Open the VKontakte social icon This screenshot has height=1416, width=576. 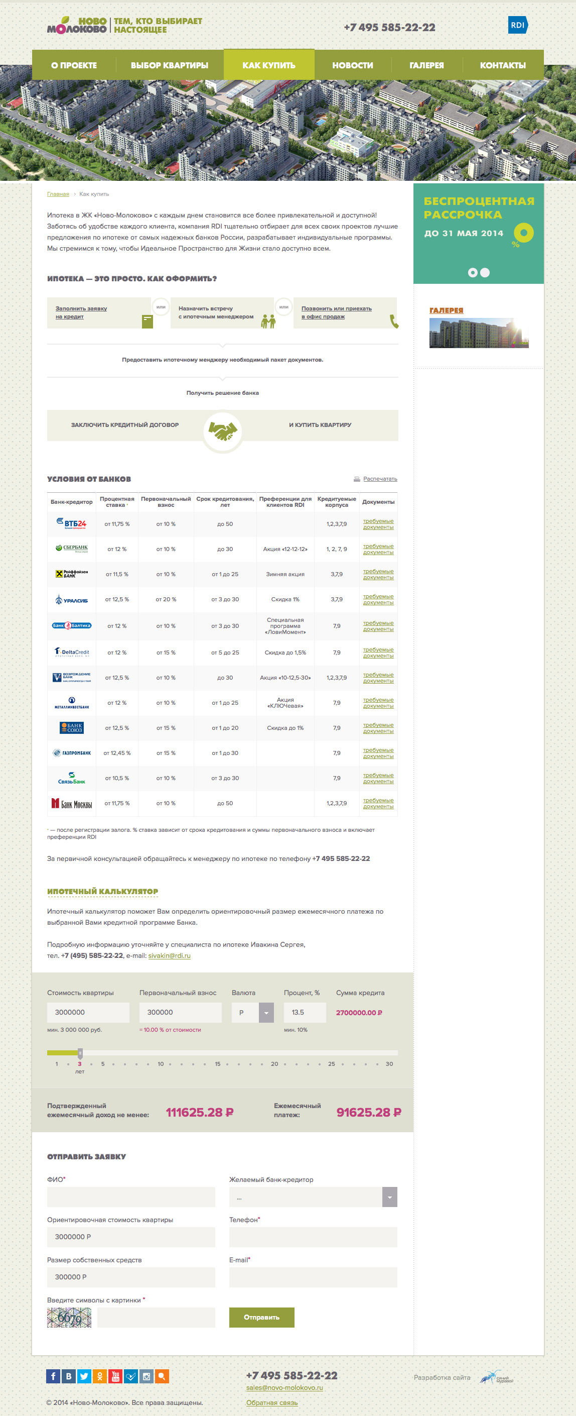coord(69,1376)
